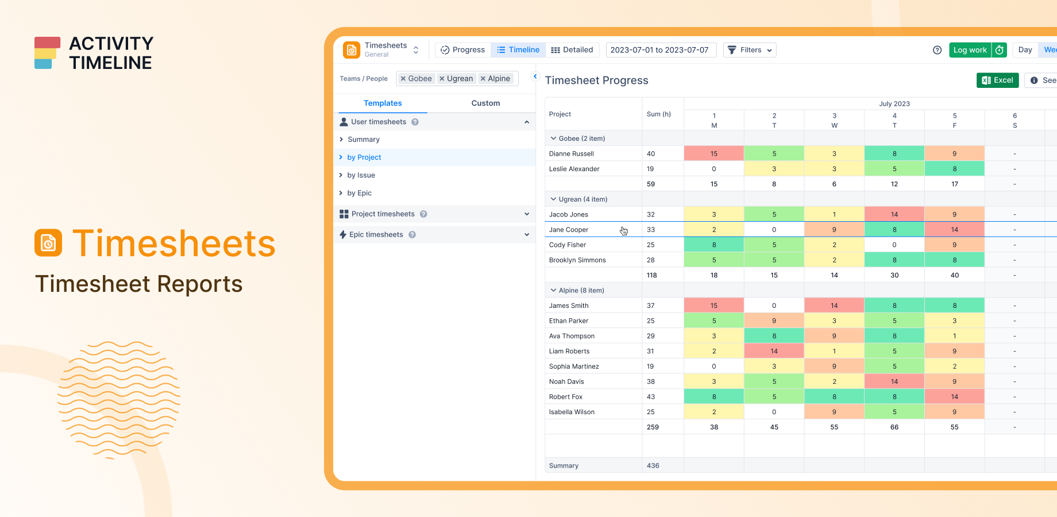Screen dimensions: 1057x517
Task: Open the Timesheets General switcher arrows
Action: [x=416, y=50]
